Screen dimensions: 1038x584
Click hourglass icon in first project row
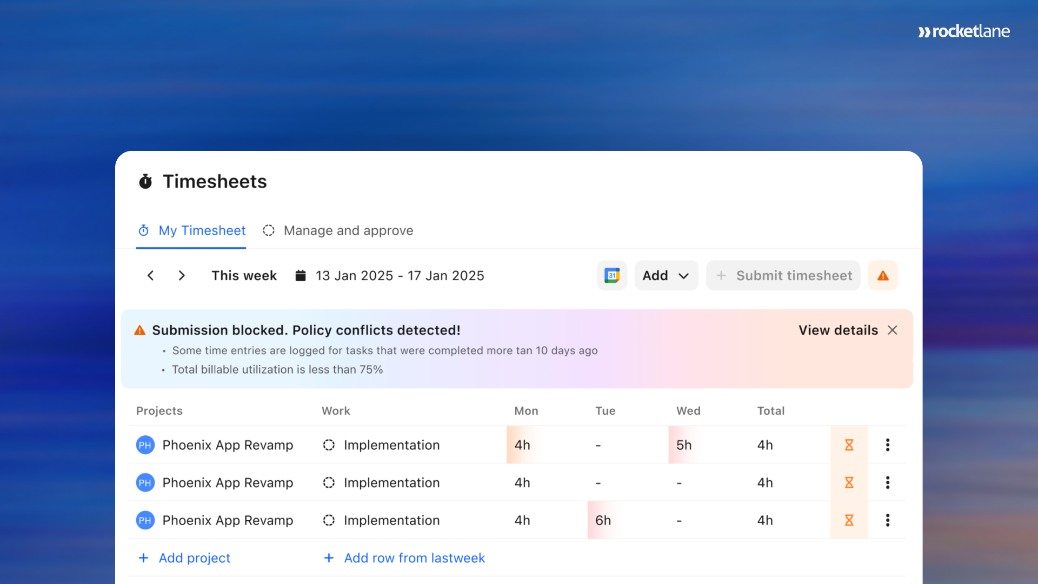point(849,445)
